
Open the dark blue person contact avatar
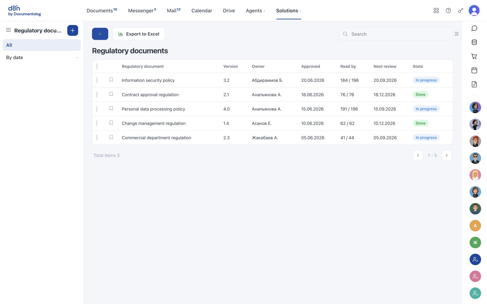pos(475,259)
